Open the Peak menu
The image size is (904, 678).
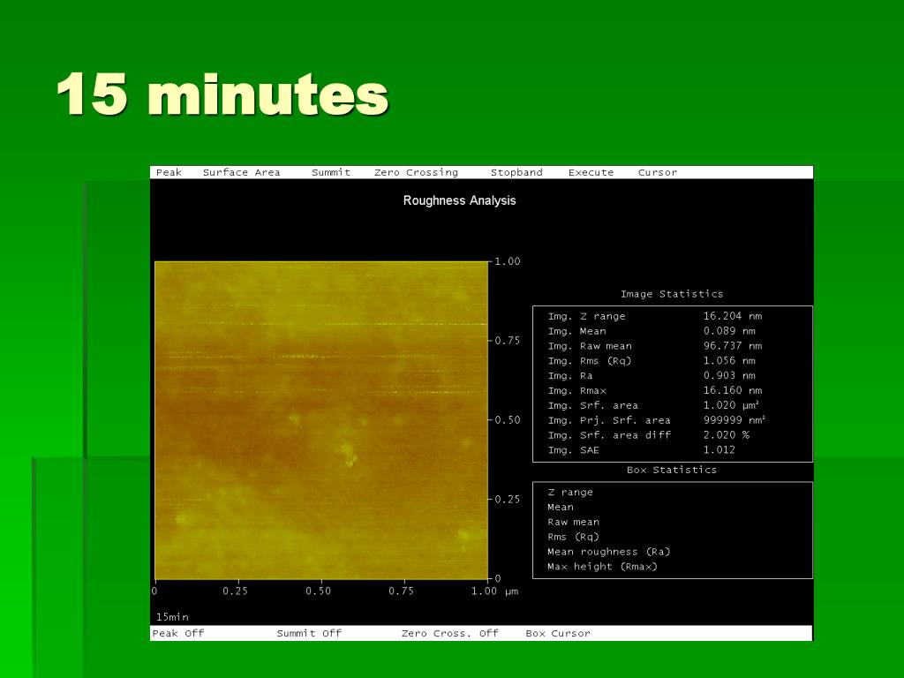click(x=169, y=172)
